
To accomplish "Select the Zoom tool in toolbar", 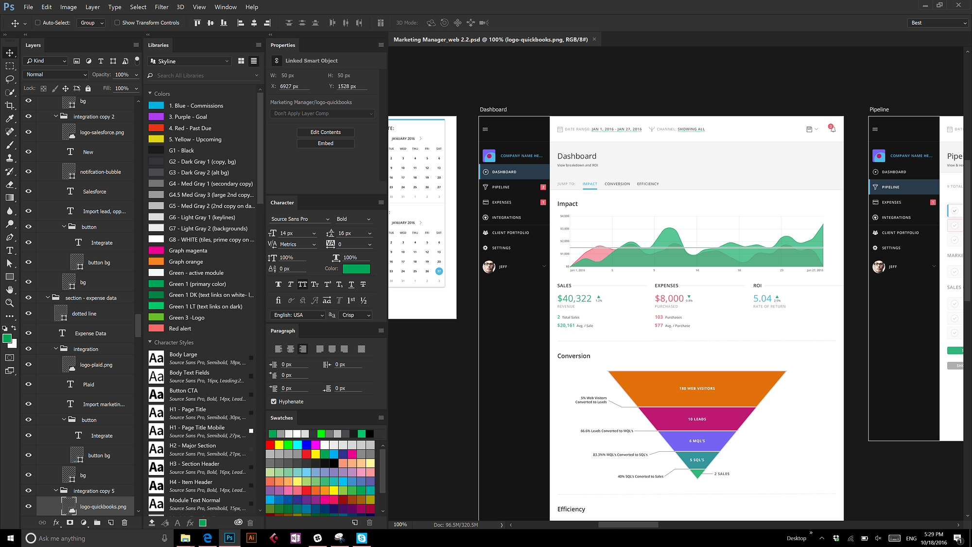I will pyautogui.click(x=9, y=303).
